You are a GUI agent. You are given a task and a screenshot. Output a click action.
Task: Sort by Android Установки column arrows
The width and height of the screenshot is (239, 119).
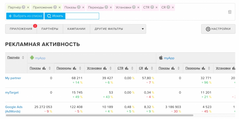coord(111,68)
